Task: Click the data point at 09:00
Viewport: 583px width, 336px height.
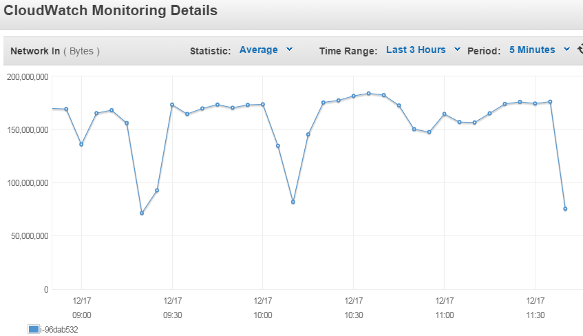Action: 81,145
